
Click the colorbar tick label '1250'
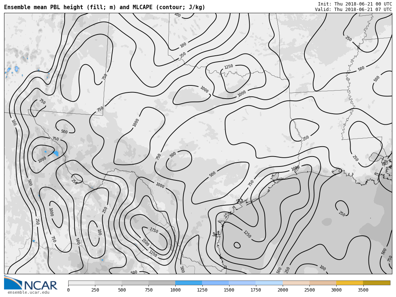[202, 290]
